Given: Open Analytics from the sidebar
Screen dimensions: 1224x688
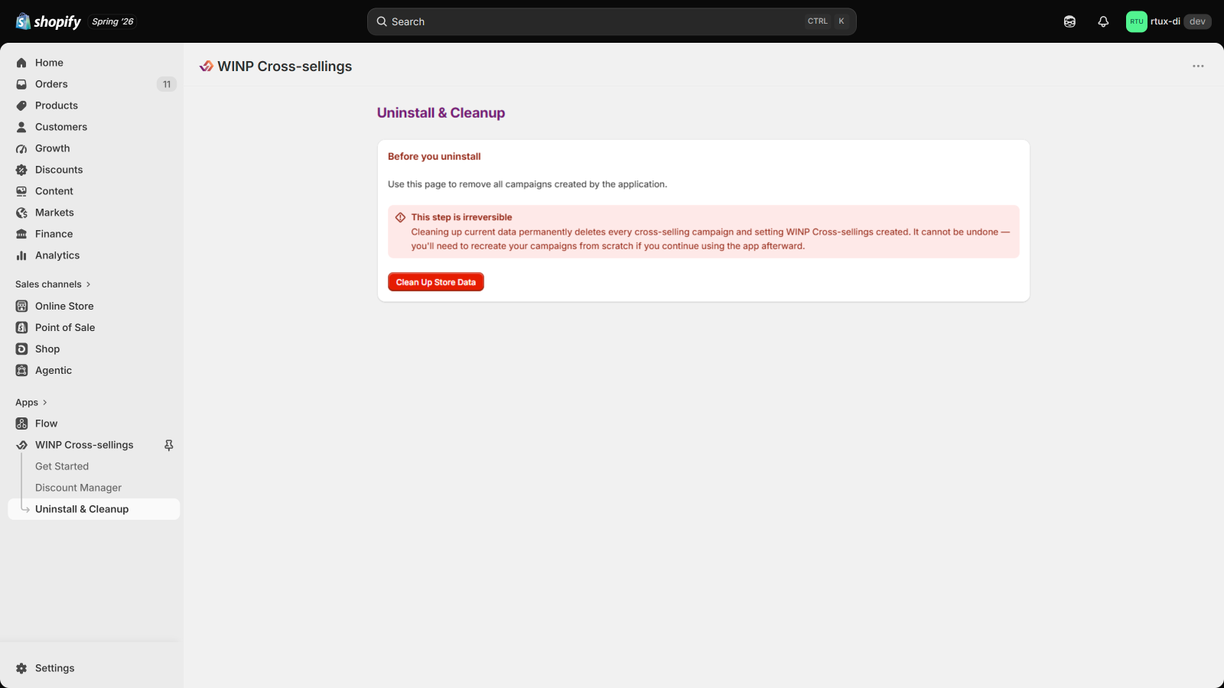Looking at the screenshot, I should coord(93,255).
